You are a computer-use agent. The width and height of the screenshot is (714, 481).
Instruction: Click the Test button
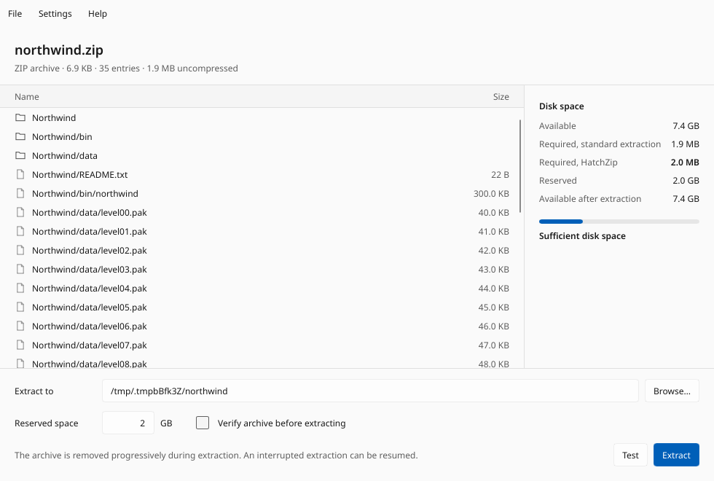tap(630, 455)
